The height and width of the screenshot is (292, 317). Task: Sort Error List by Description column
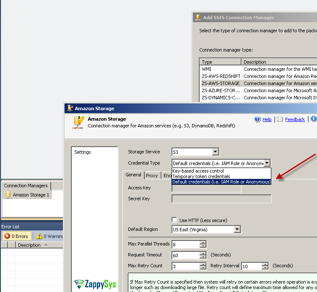pos(39,245)
